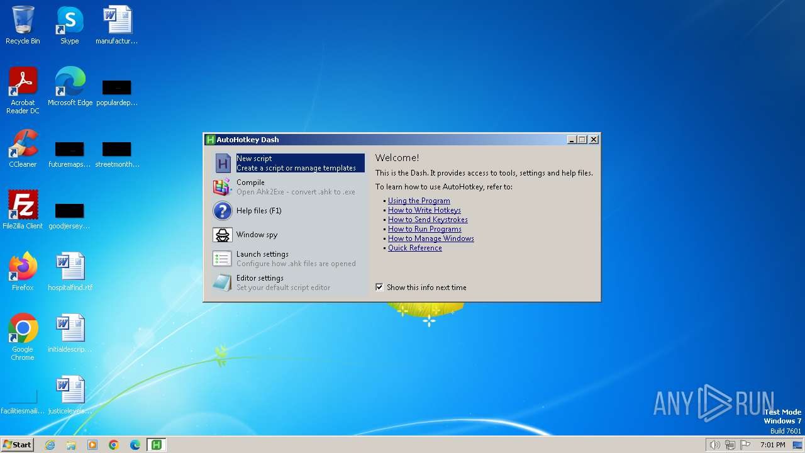Select Google Chrome desktop shortcut

(x=23, y=337)
